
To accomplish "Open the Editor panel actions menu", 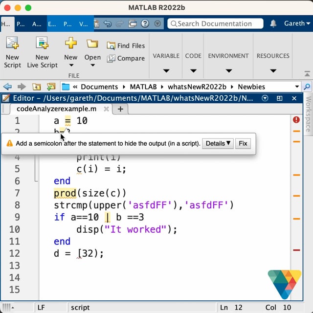I will [265, 98].
